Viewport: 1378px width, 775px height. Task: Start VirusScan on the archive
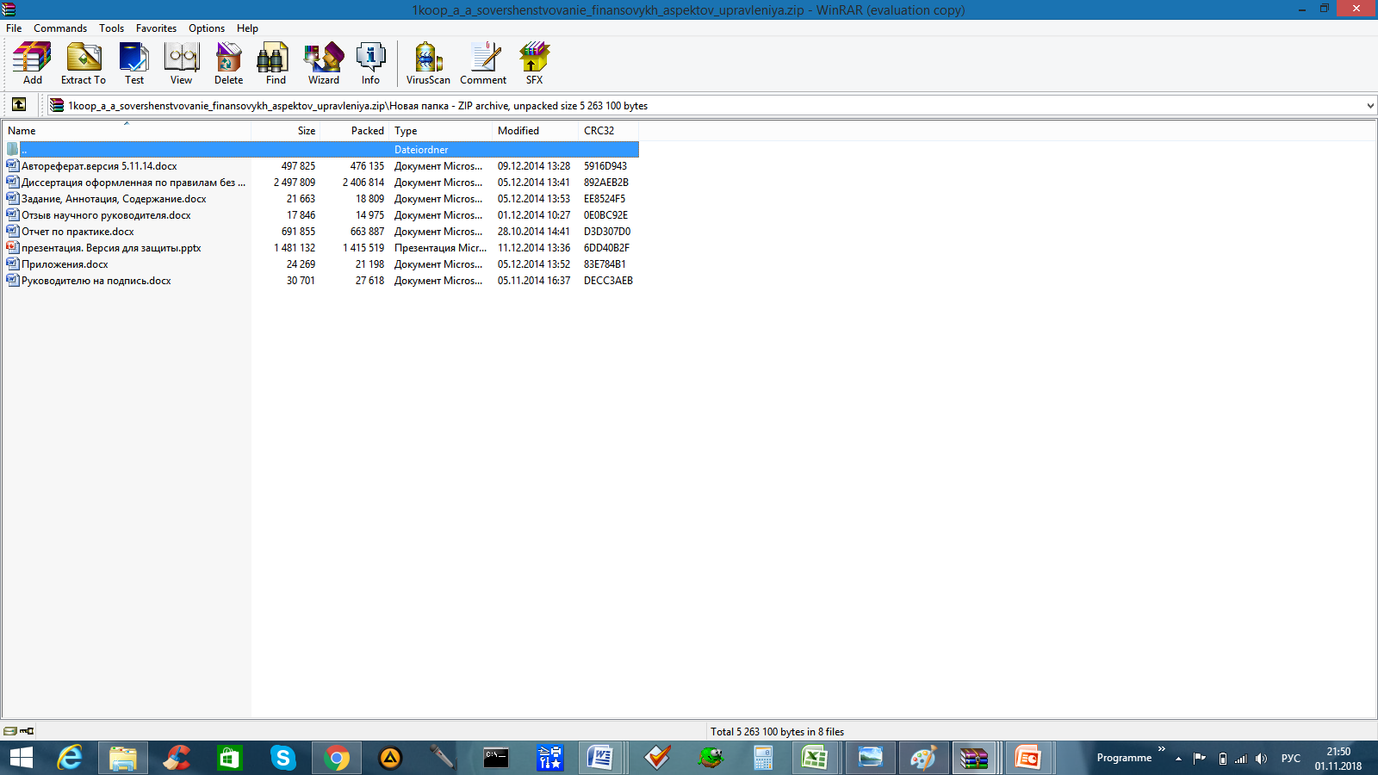pyautogui.click(x=428, y=64)
